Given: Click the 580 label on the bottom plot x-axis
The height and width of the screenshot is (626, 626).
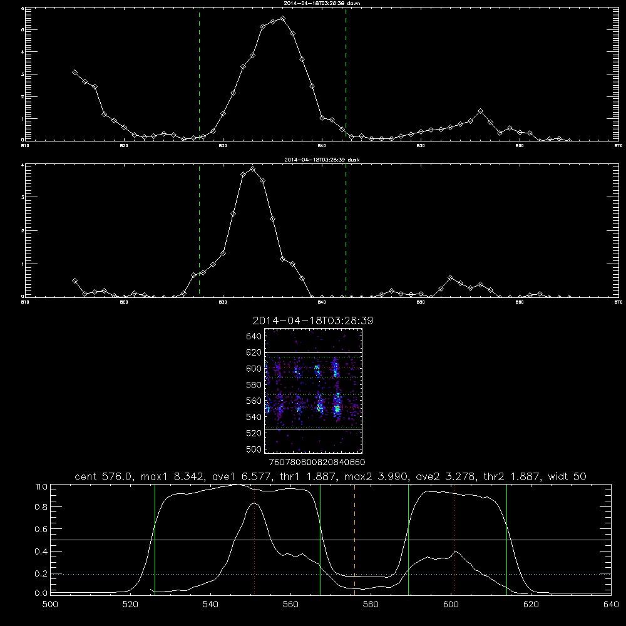Looking at the screenshot, I should 371,605.
